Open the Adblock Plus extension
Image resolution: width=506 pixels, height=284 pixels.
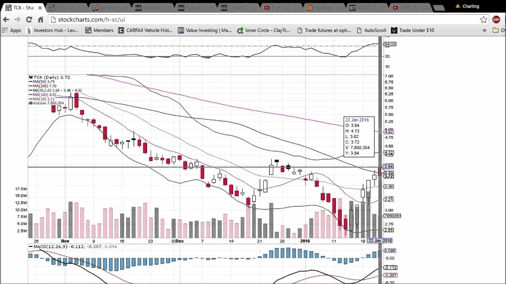click(496, 19)
